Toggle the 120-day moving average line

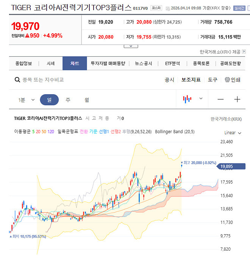[51, 132]
